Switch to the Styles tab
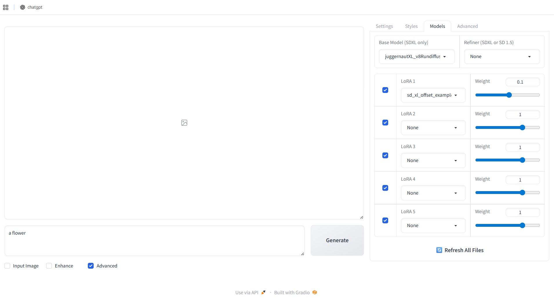 click(x=411, y=26)
